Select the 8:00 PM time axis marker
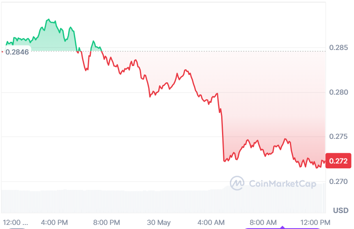Viewport: 354px width, 229px height. [106, 222]
